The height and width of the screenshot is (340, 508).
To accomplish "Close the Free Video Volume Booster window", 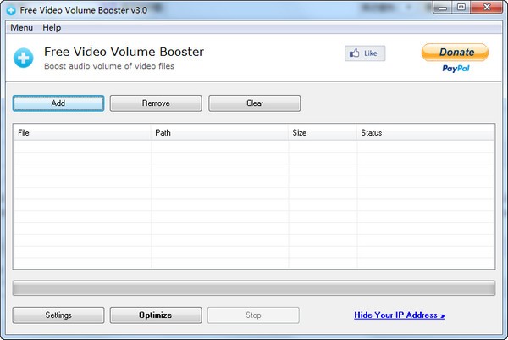I will [487, 7].
